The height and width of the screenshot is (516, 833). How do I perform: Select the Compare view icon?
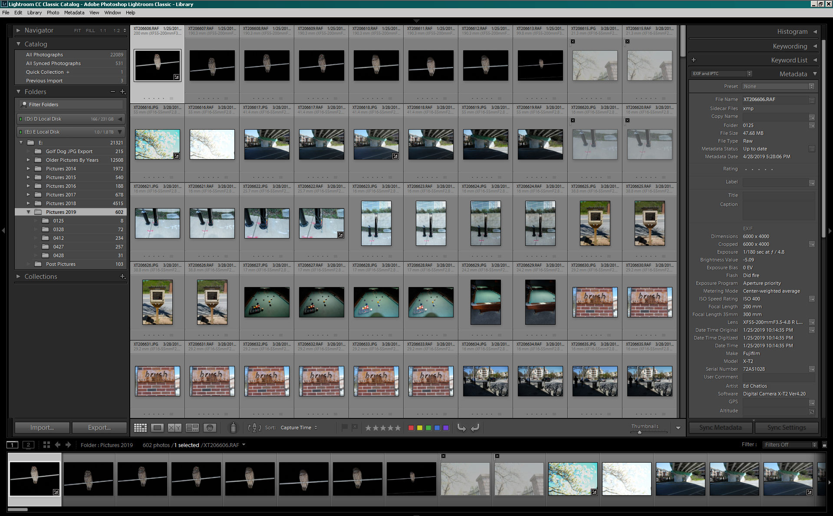175,428
